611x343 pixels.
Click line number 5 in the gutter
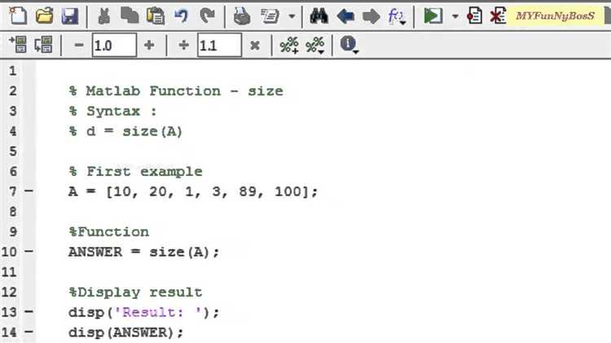[x=13, y=152]
